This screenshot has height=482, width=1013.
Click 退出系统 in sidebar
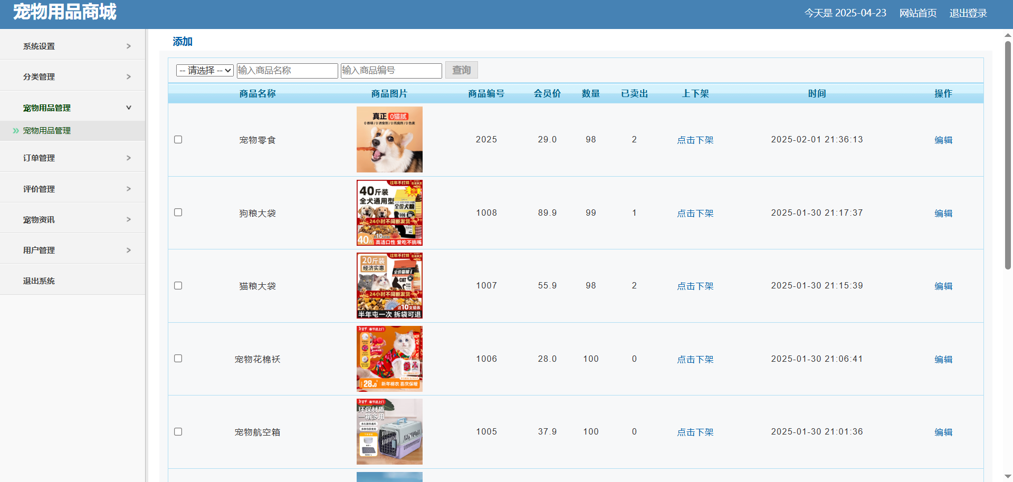39,281
